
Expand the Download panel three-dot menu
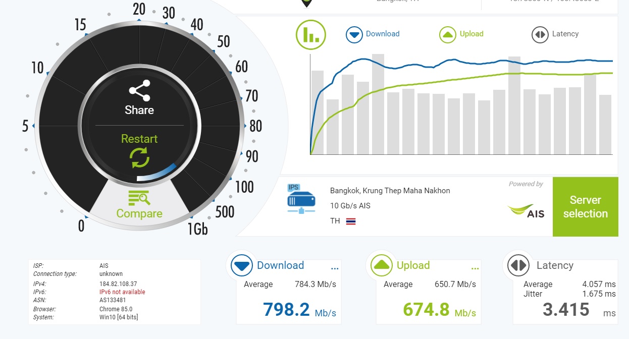(x=334, y=269)
